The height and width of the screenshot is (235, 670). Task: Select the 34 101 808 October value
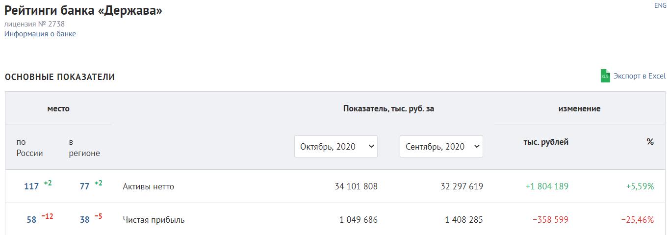tap(356, 186)
